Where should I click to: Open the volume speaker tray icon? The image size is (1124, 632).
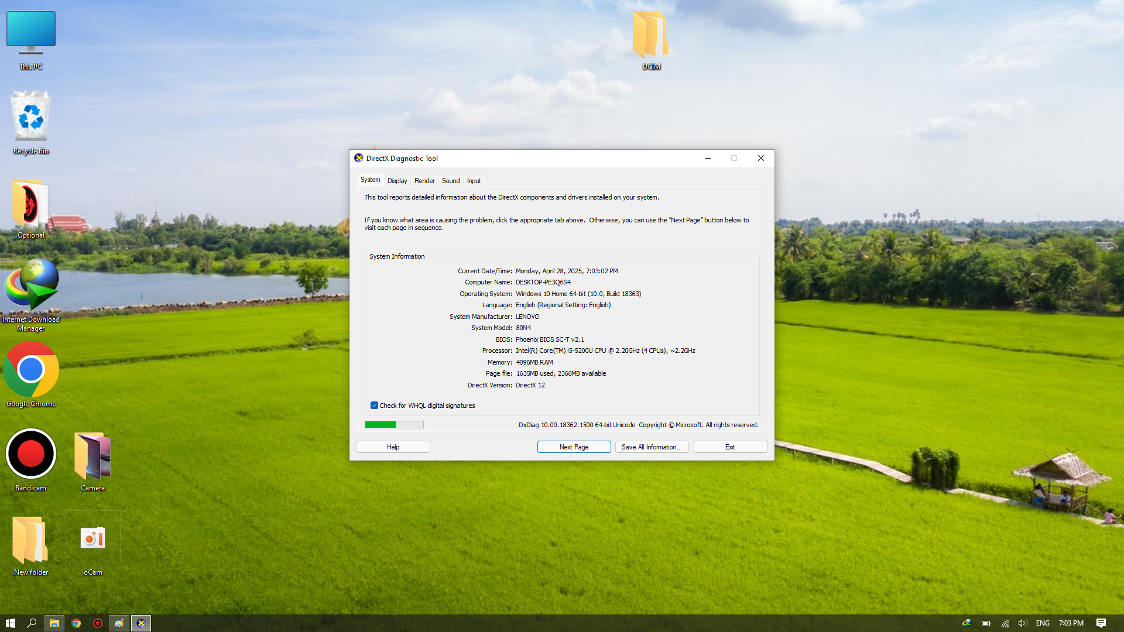1023,623
